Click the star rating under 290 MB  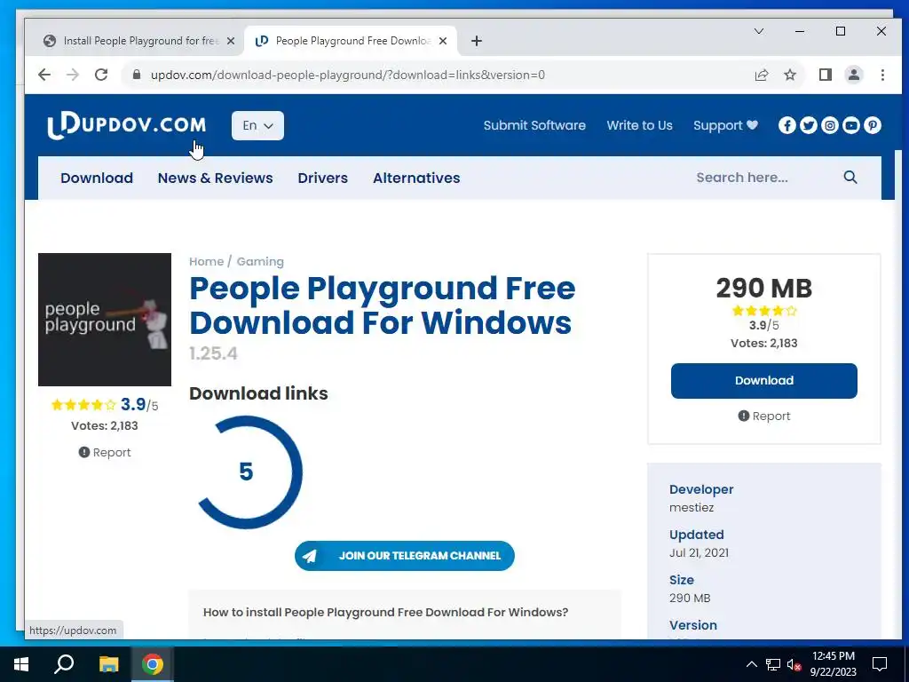(x=764, y=311)
